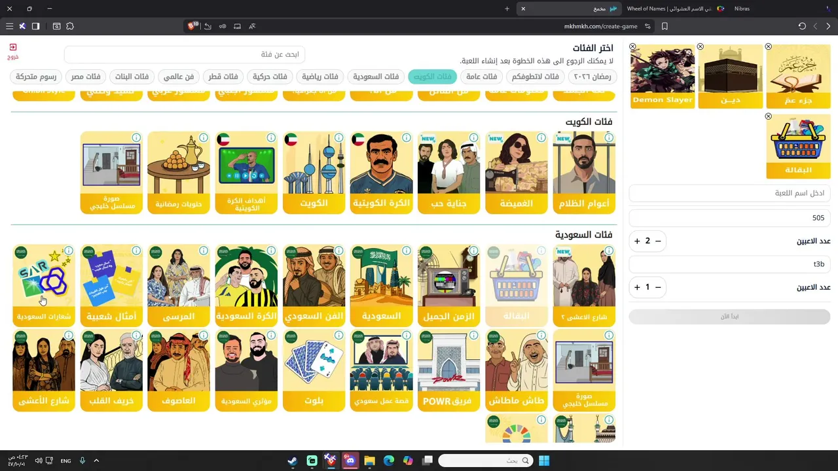Bookmark this page with bookmark icon
This screenshot has width=838, height=471.
pos(665,26)
